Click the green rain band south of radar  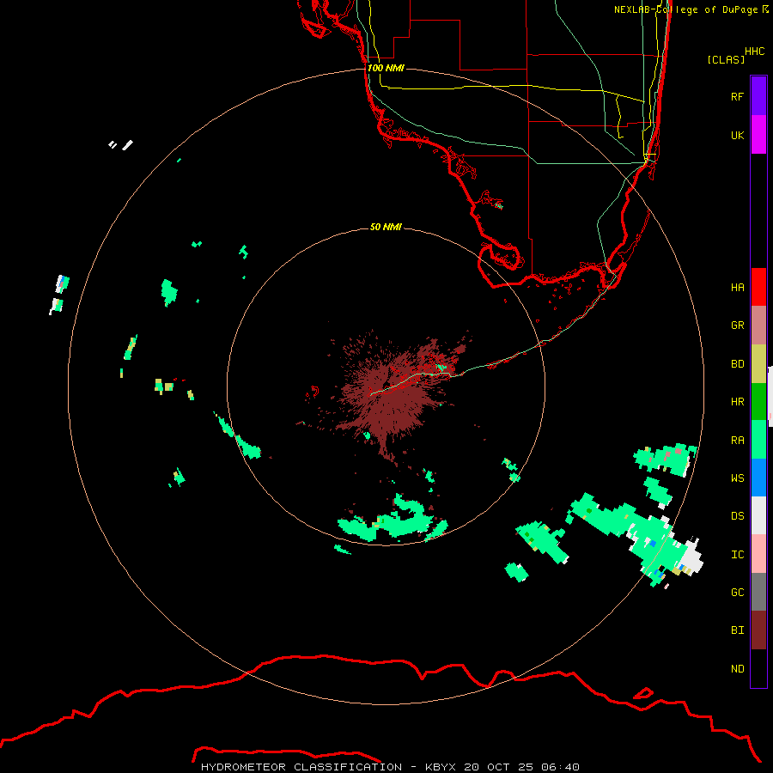point(392,520)
